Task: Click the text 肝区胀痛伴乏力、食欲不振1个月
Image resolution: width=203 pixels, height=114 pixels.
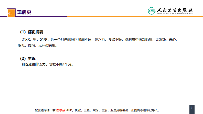Action: click(x=47, y=64)
